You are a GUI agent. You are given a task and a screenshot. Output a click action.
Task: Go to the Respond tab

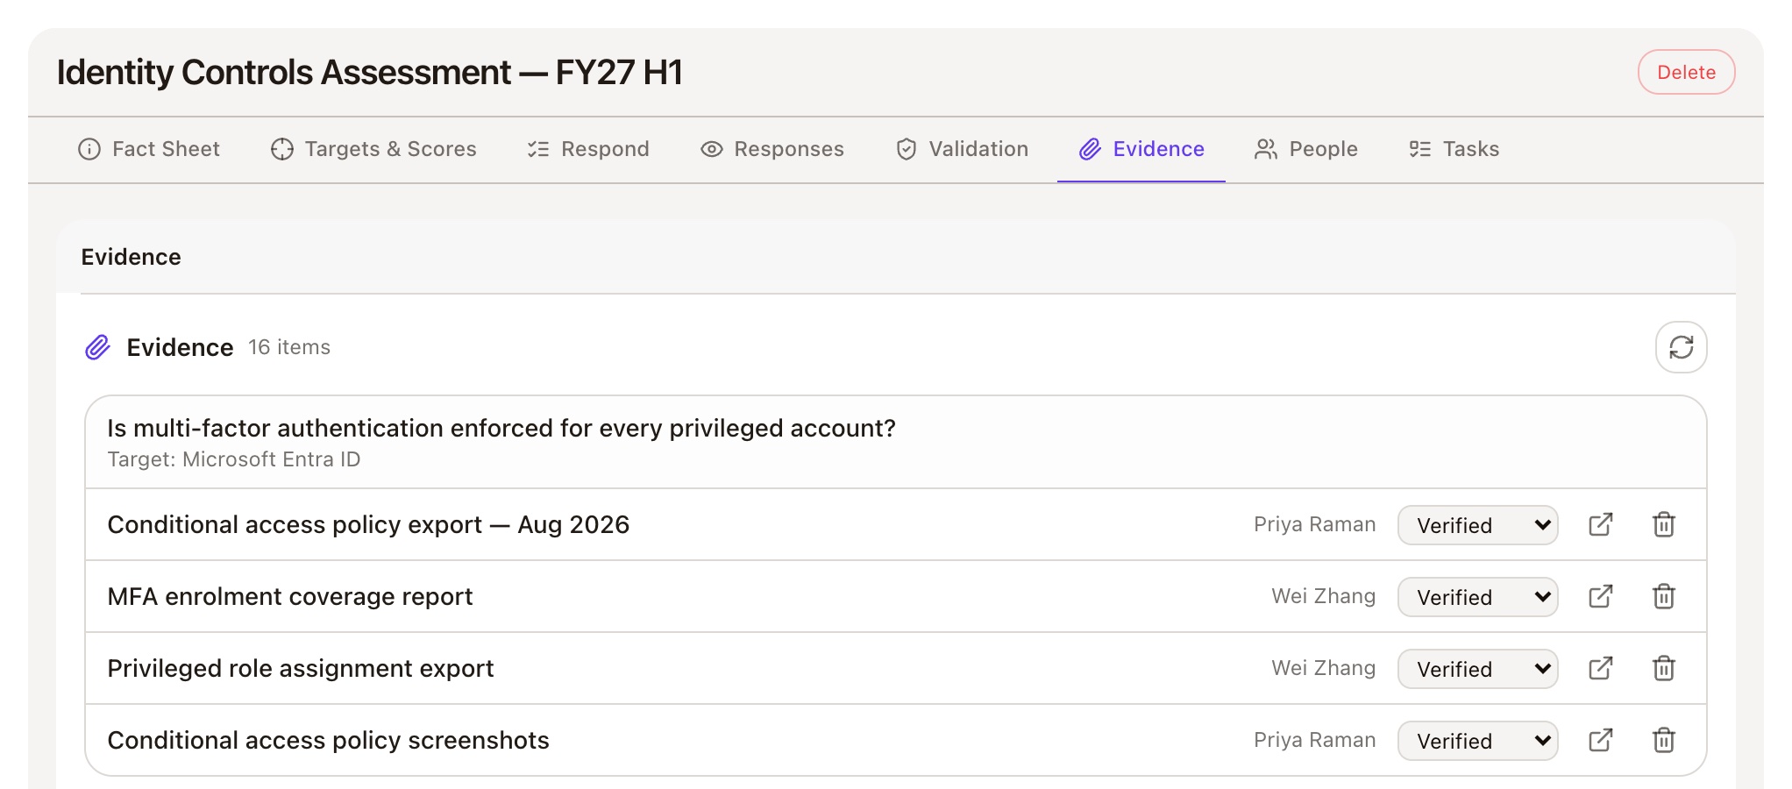coord(588,149)
